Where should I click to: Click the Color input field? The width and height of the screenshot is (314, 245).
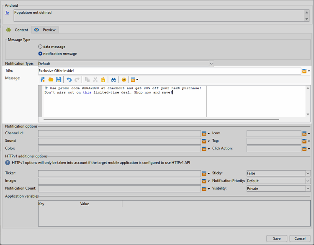tap(119, 149)
